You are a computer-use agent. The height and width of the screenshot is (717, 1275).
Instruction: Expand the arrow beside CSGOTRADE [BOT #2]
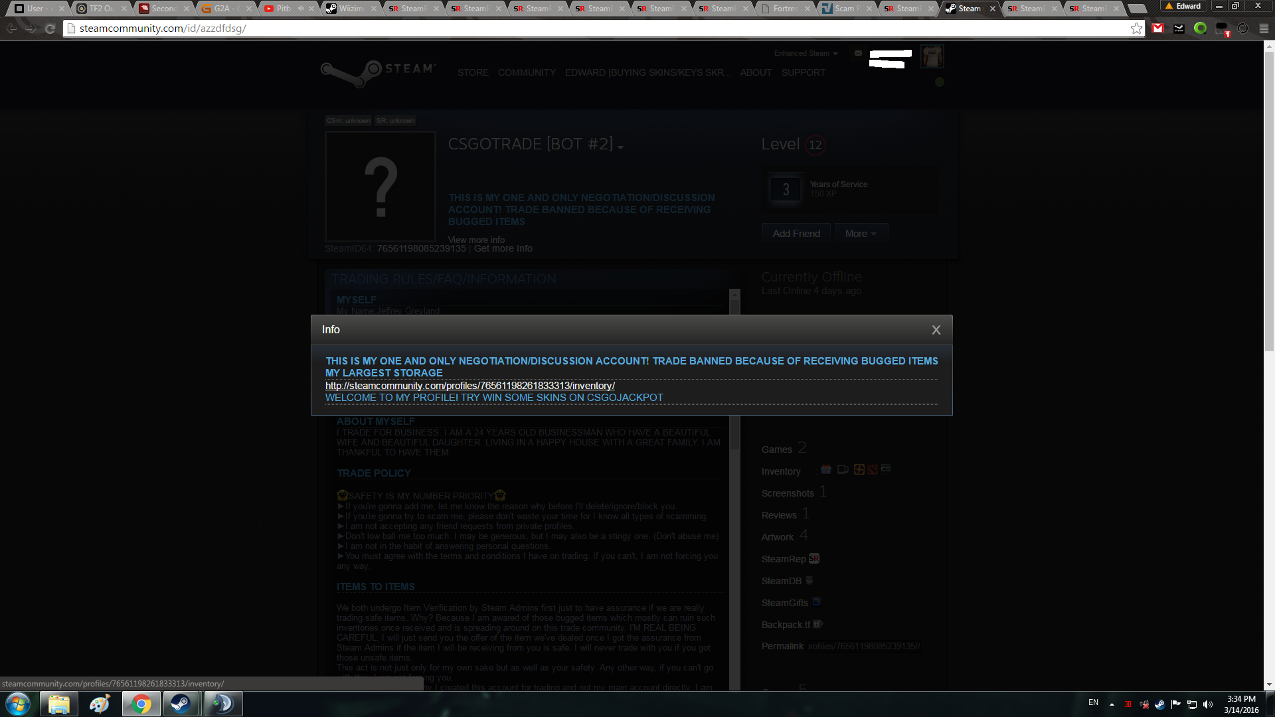pos(620,147)
